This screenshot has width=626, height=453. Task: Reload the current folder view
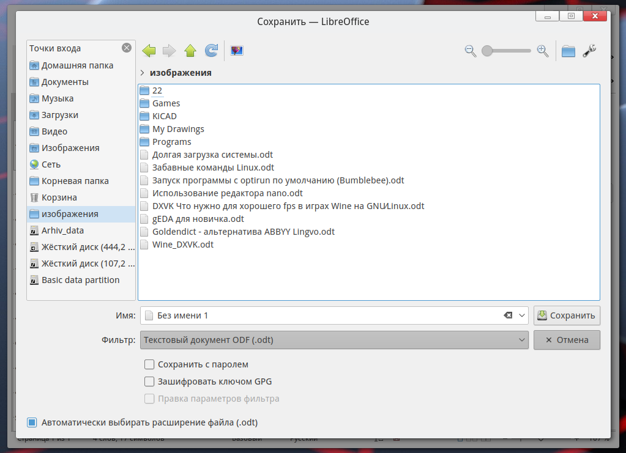(211, 51)
